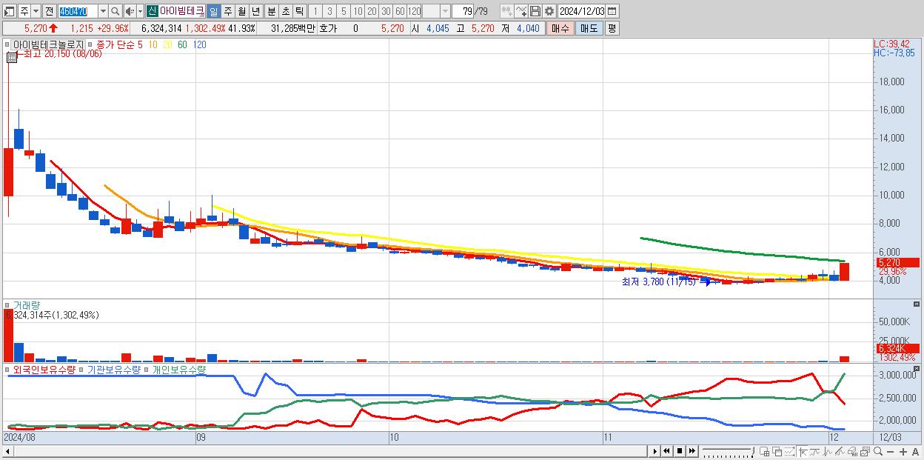Screen dimensions: 924x460
Task: Click the speaker sound icon
Action: pos(130,12)
